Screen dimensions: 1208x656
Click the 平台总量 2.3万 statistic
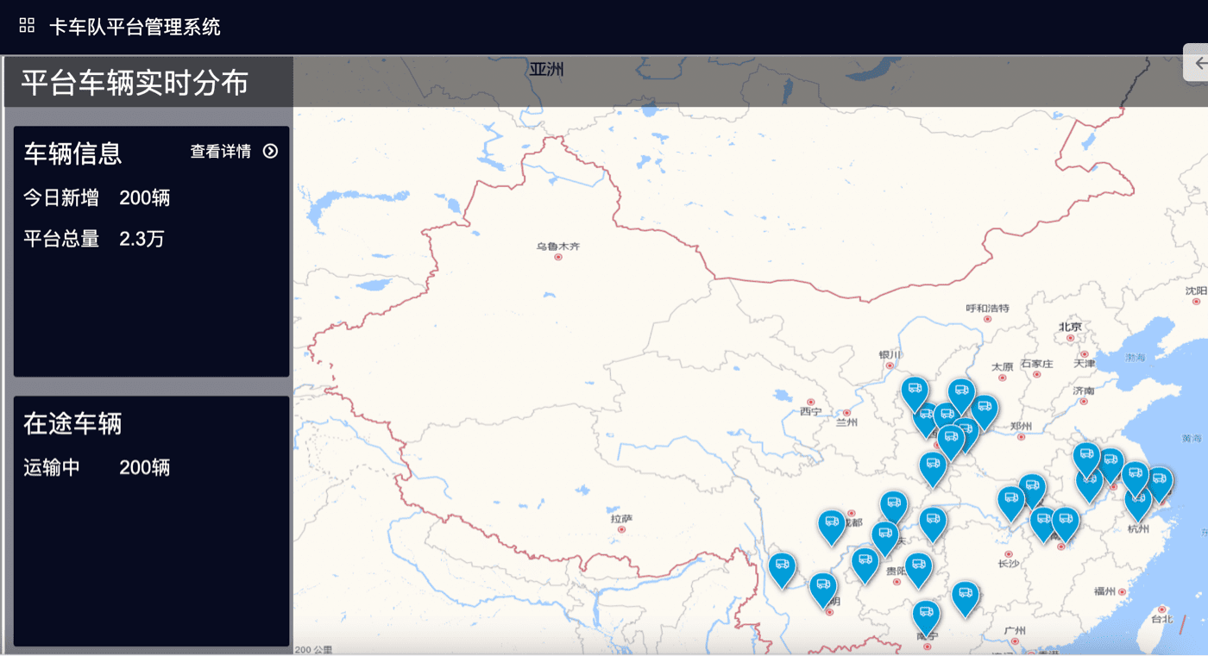click(x=93, y=239)
